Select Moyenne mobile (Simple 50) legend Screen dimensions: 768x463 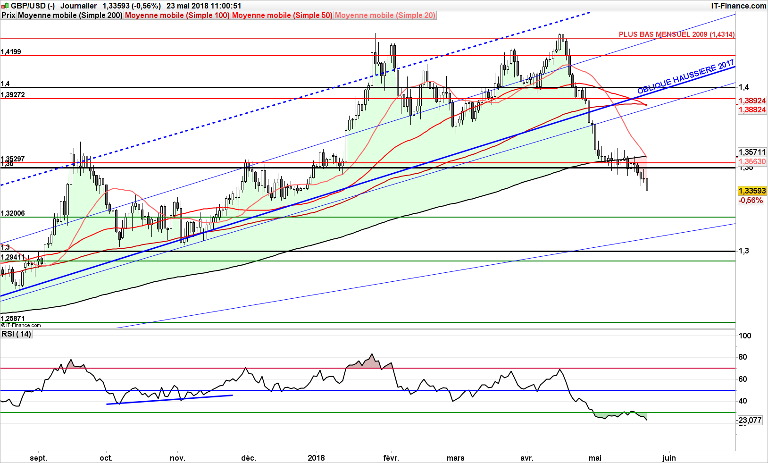282,15
